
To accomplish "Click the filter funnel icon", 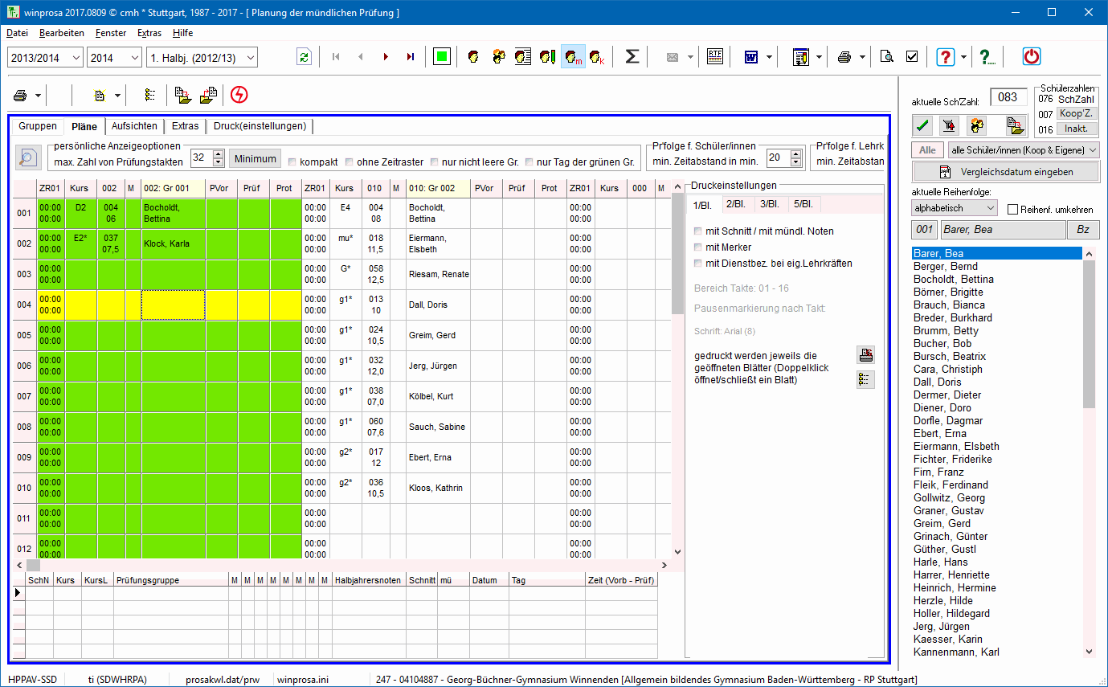I will tap(951, 125).
